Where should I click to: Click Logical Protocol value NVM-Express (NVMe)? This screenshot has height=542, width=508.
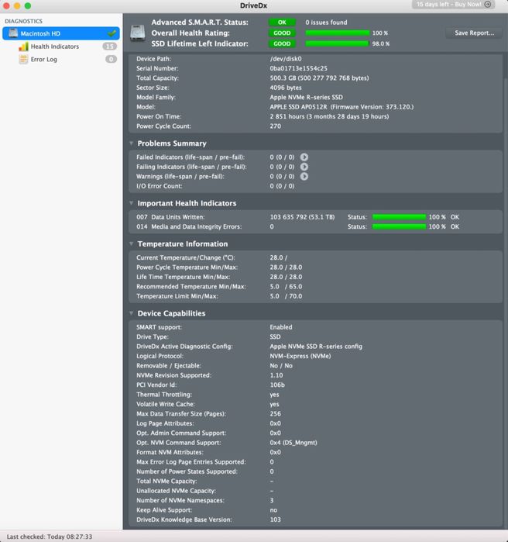point(300,356)
